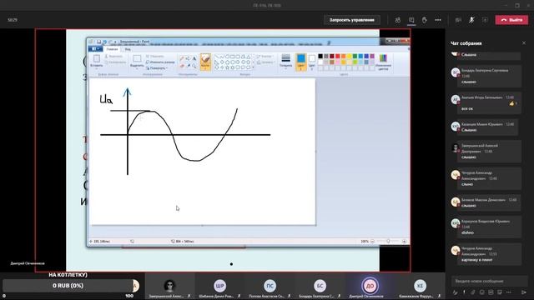Click the Чат собрания header
This screenshot has height=300, width=534.
click(x=466, y=43)
